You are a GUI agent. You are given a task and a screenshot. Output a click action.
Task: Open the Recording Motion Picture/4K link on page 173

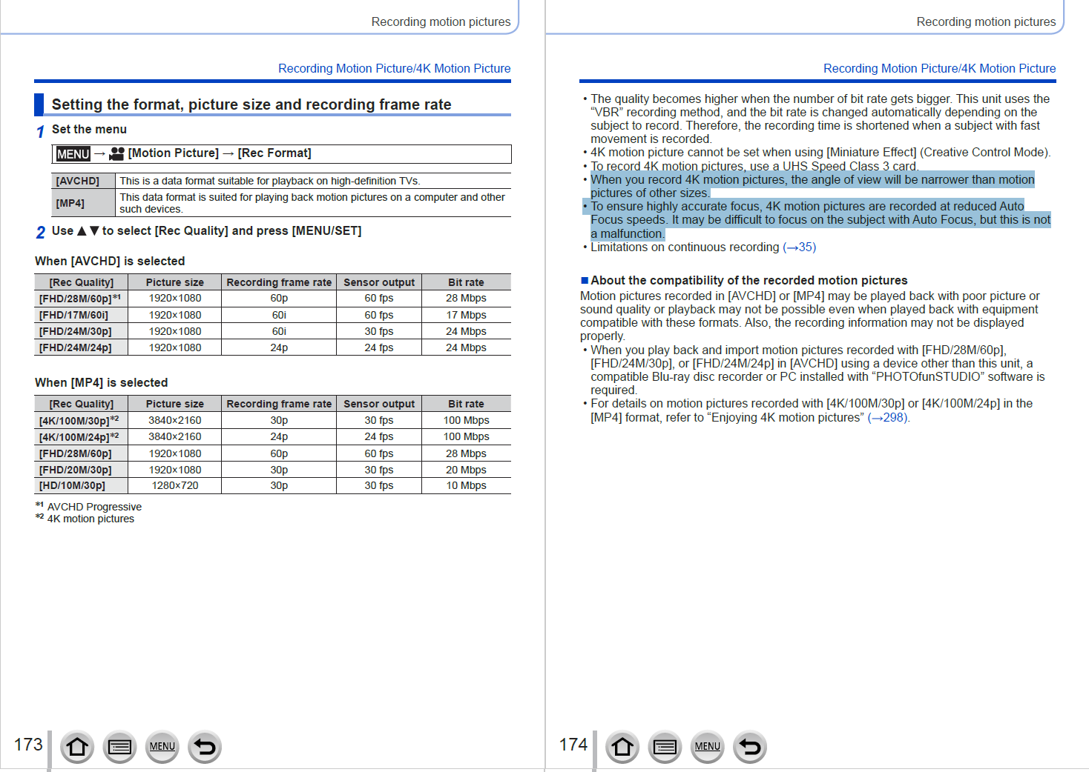[x=395, y=68]
